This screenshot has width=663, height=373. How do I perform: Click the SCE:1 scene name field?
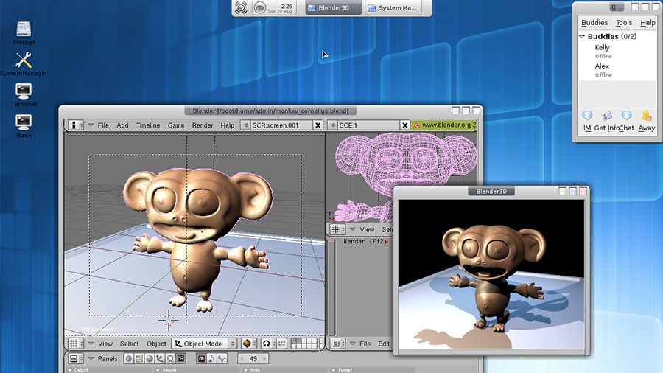tap(368, 125)
